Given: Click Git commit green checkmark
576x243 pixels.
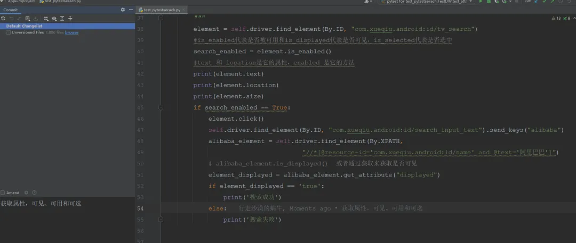Looking at the screenshot, I should [543, 2].
